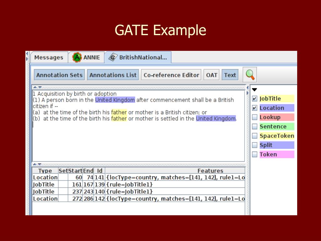Image resolution: width=321 pixels, height=241 pixels.
Task: Toggle the Text view button
Action: coord(230,75)
